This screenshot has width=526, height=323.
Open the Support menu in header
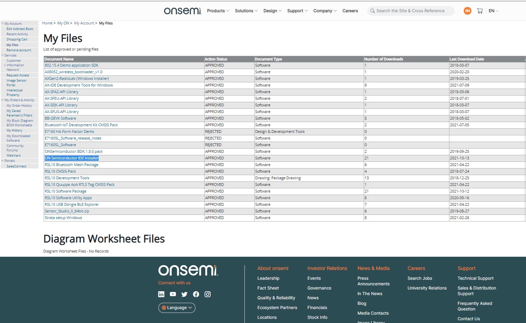click(x=297, y=11)
